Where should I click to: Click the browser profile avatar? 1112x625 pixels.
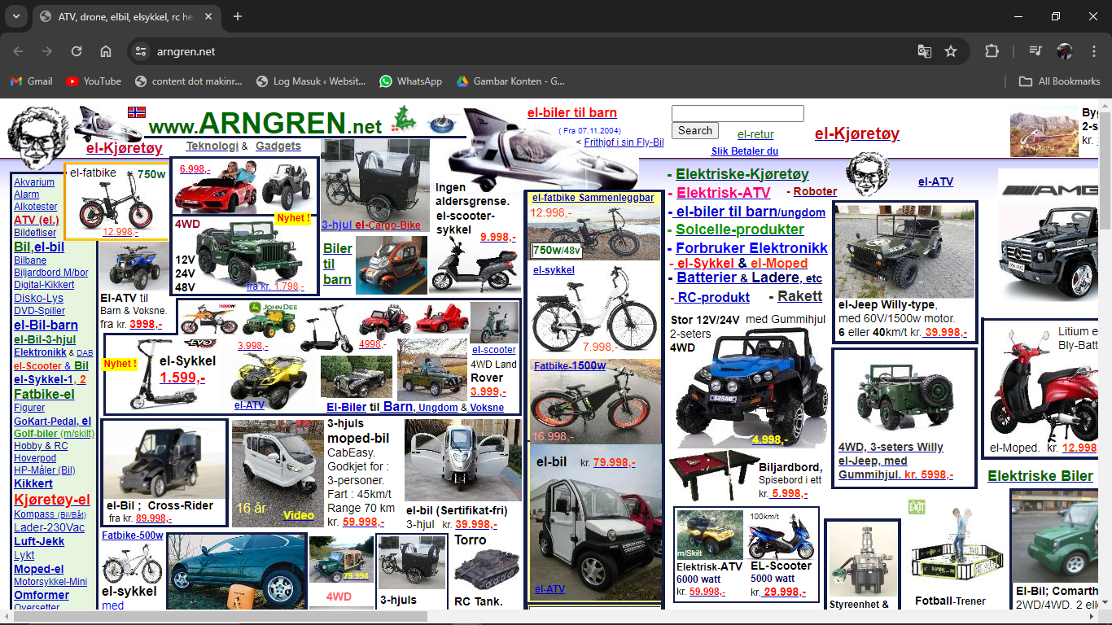tap(1065, 50)
